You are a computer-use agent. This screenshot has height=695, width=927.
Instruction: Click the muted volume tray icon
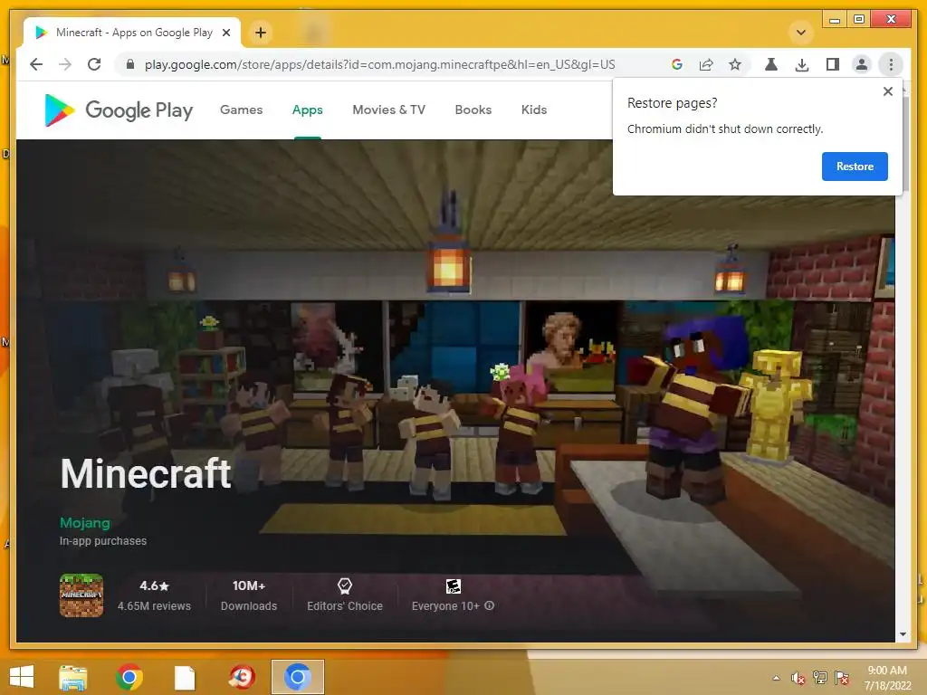tap(798, 678)
